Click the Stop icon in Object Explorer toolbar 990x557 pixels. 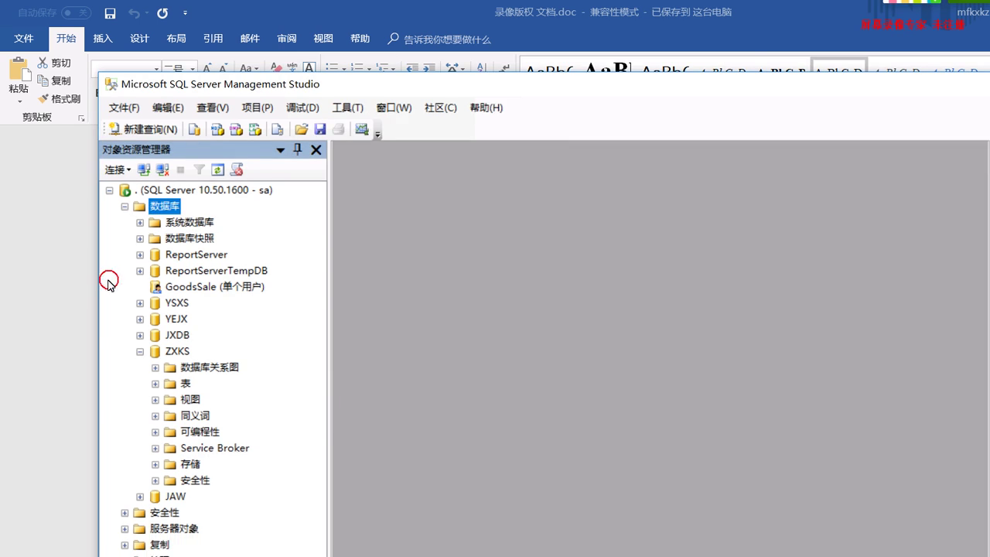180,169
